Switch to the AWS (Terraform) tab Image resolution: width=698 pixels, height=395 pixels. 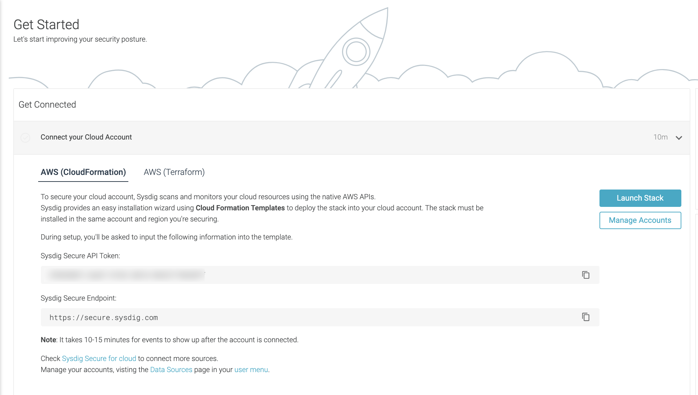coord(174,172)
